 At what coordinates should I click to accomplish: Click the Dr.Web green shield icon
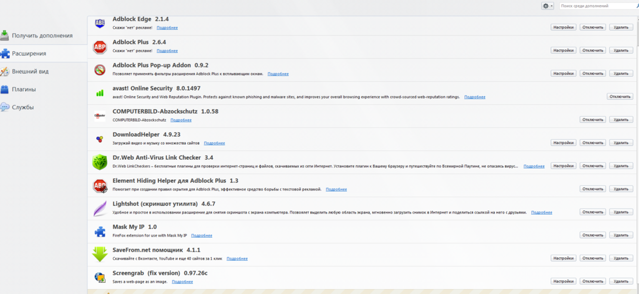coord(99,162)
